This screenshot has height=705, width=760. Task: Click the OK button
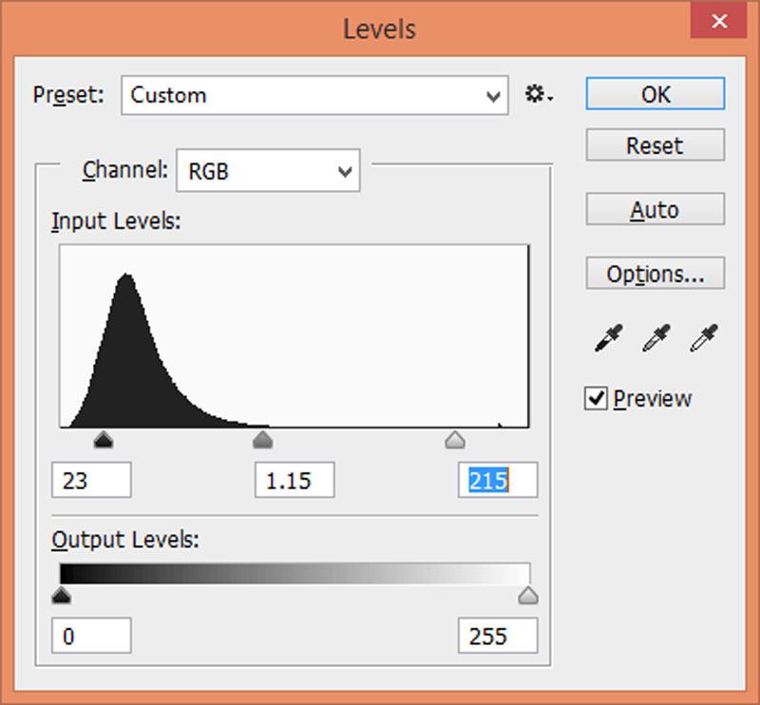(655, 94)
